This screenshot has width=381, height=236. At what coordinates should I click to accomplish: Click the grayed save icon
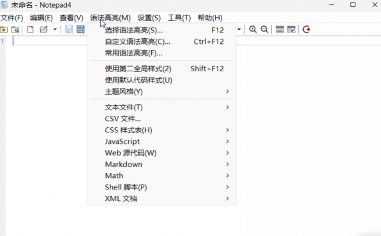pos(69,29)
